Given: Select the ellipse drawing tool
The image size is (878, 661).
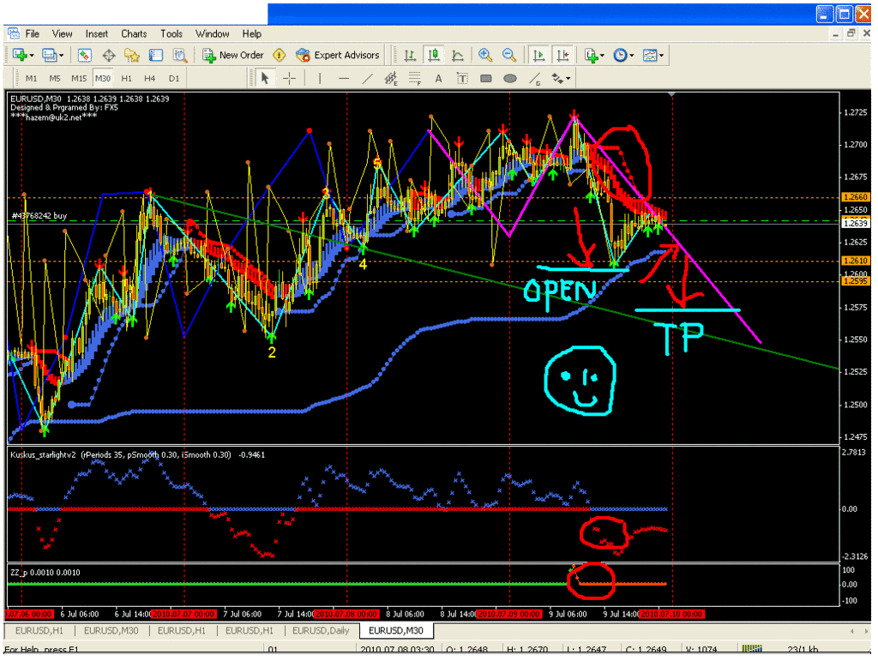Looking at the screenshot, I should (509, 78).
